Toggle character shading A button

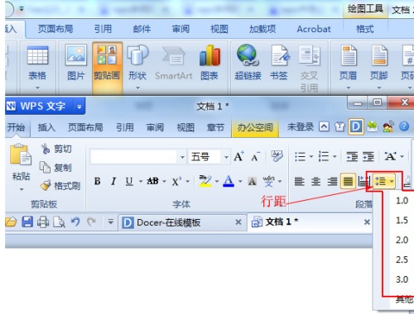click(x=252, y=181)
